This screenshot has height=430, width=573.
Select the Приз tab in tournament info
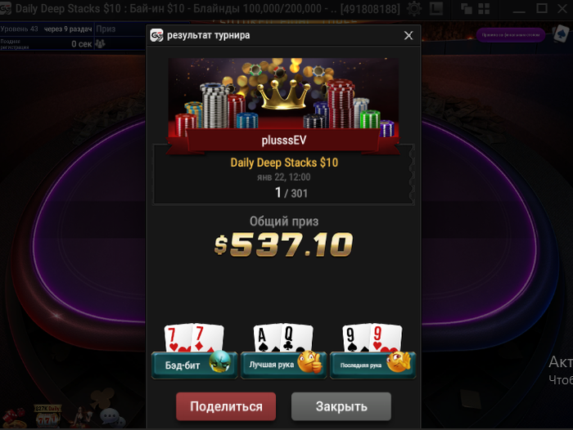[106, 29]
